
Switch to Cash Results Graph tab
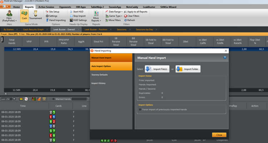(x=33, y=30)
